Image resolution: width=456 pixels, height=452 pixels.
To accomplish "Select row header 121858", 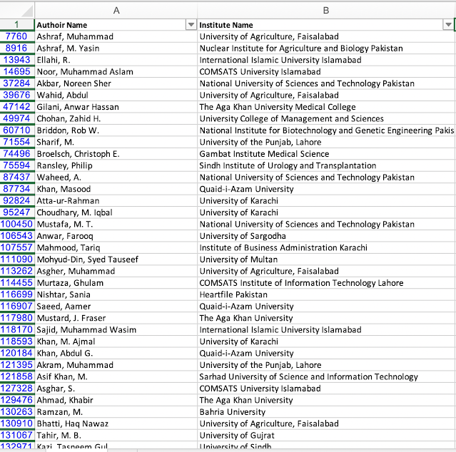I will [x=17, y=376].
